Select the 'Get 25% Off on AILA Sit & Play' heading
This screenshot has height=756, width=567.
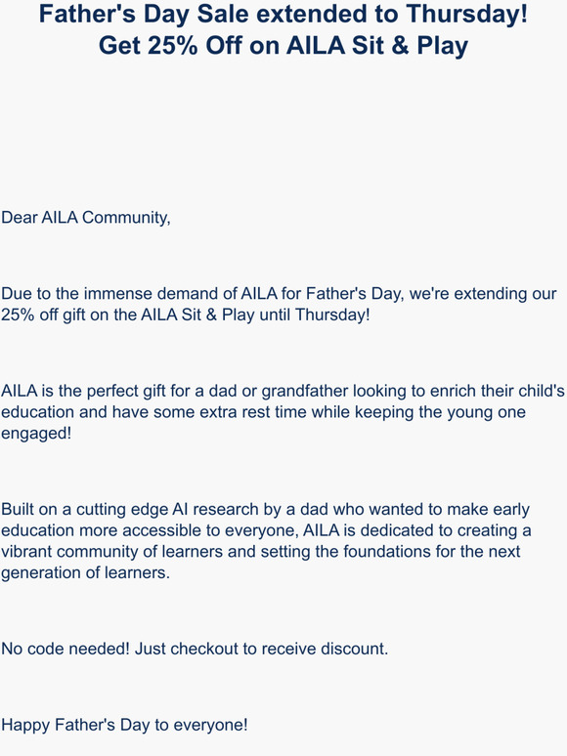click(283, 46)
